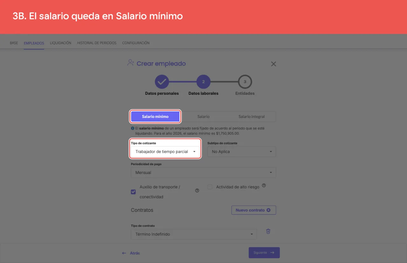Viewport: 407px width, 263px height.
Task: Expand the Periodicidad de pago dropdown
Action: (203, 173)
